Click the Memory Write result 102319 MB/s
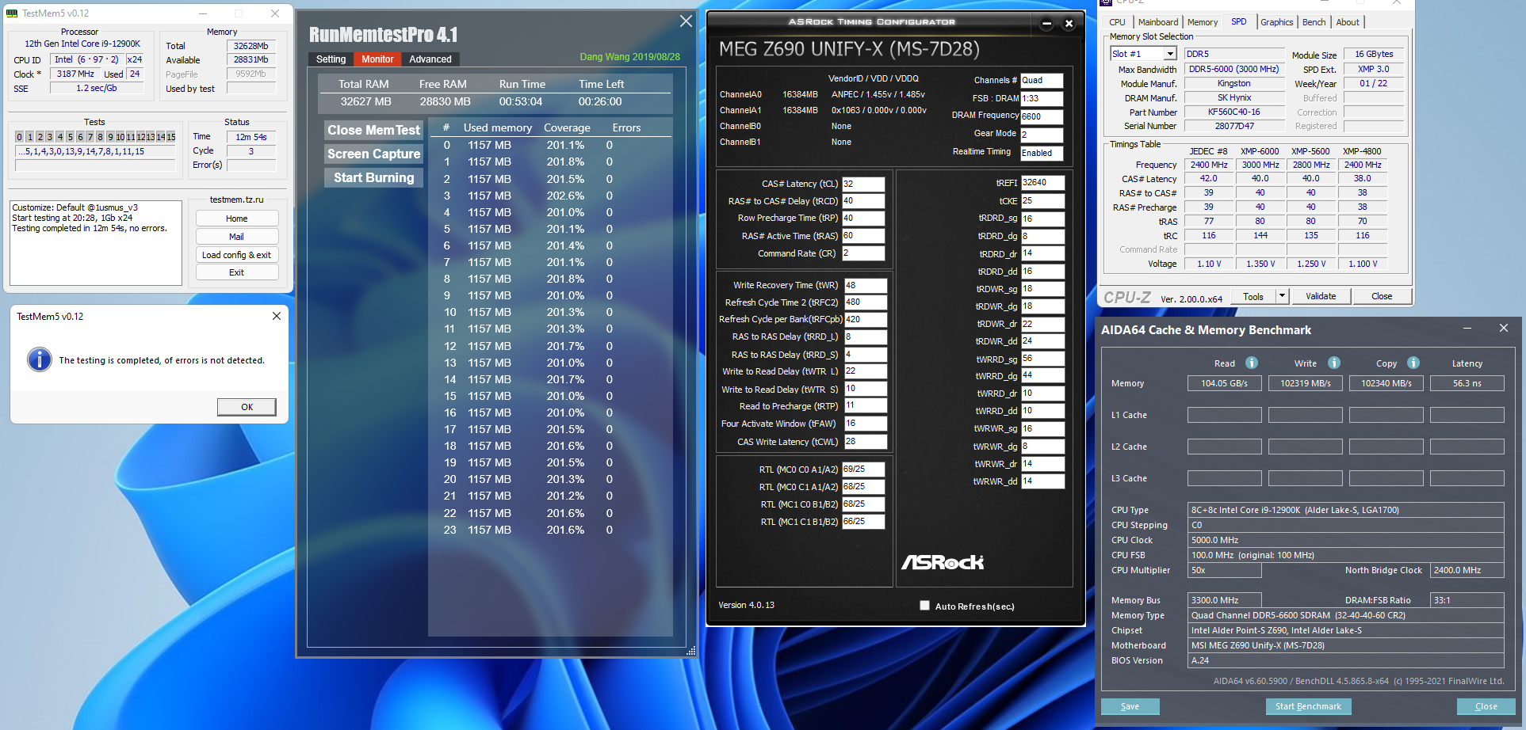This screenshot has height=730, width=1526. coord(1306,383)
